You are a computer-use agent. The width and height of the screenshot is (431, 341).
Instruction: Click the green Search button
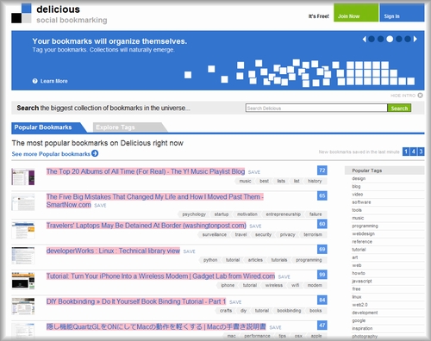pos(399,108)
